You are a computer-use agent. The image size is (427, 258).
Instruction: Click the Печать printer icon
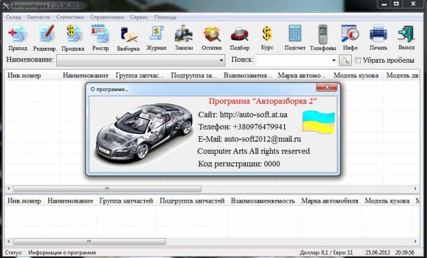(378, 34)
